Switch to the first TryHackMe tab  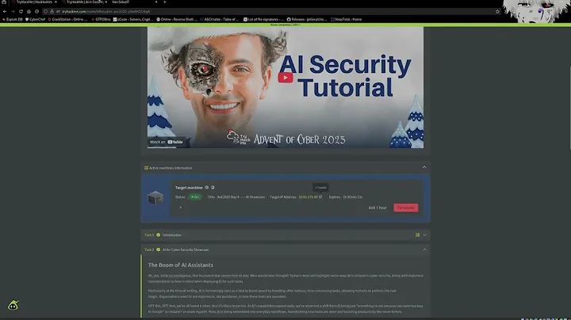click(34, 2)
